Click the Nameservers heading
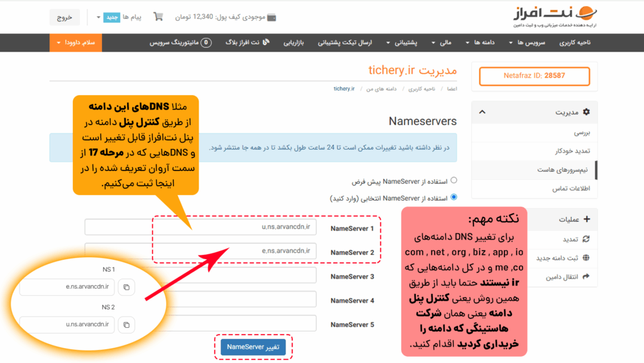The height and width of the screenshot is (363, 644). (x=423, y=121)
